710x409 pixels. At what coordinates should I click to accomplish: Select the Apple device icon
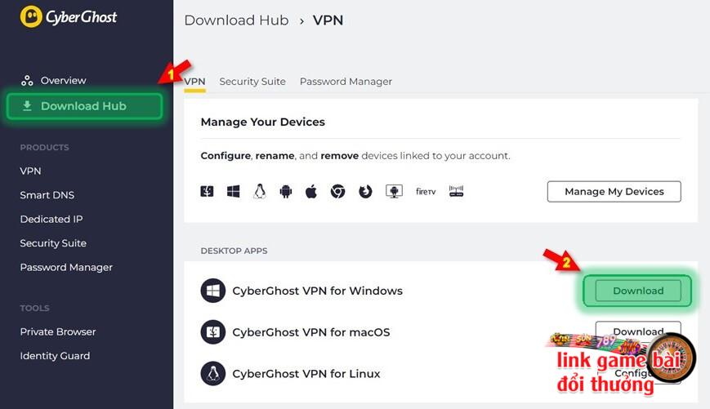point(311,192)
